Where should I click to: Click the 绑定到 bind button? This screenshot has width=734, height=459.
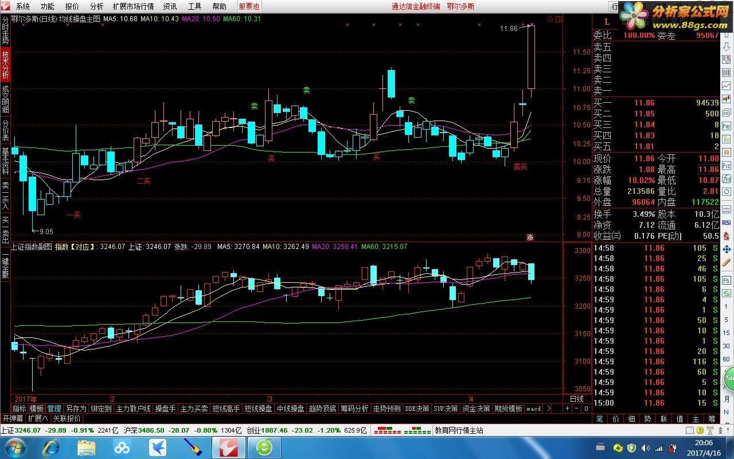pos(101,409)
